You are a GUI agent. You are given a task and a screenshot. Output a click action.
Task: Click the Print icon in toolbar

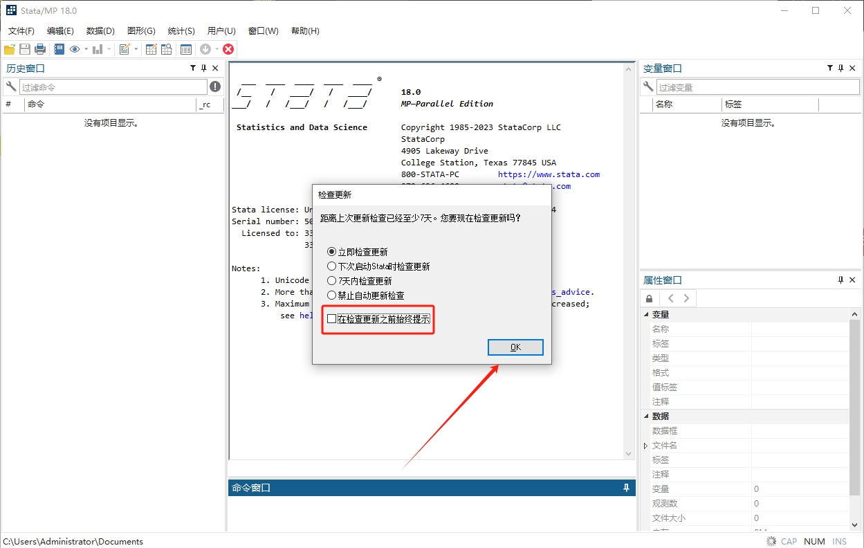[x=40, y=49]
